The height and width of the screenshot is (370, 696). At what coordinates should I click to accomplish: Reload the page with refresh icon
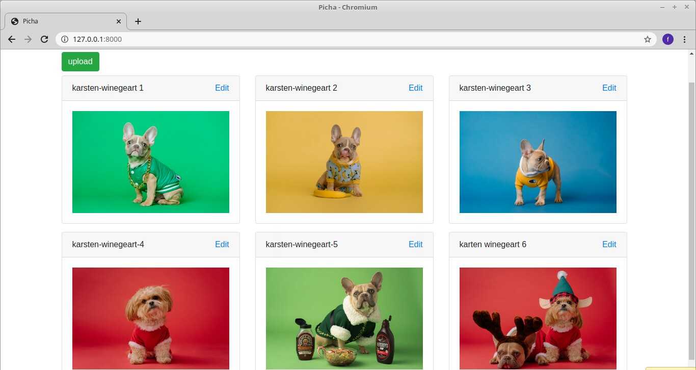click(44, 39)
